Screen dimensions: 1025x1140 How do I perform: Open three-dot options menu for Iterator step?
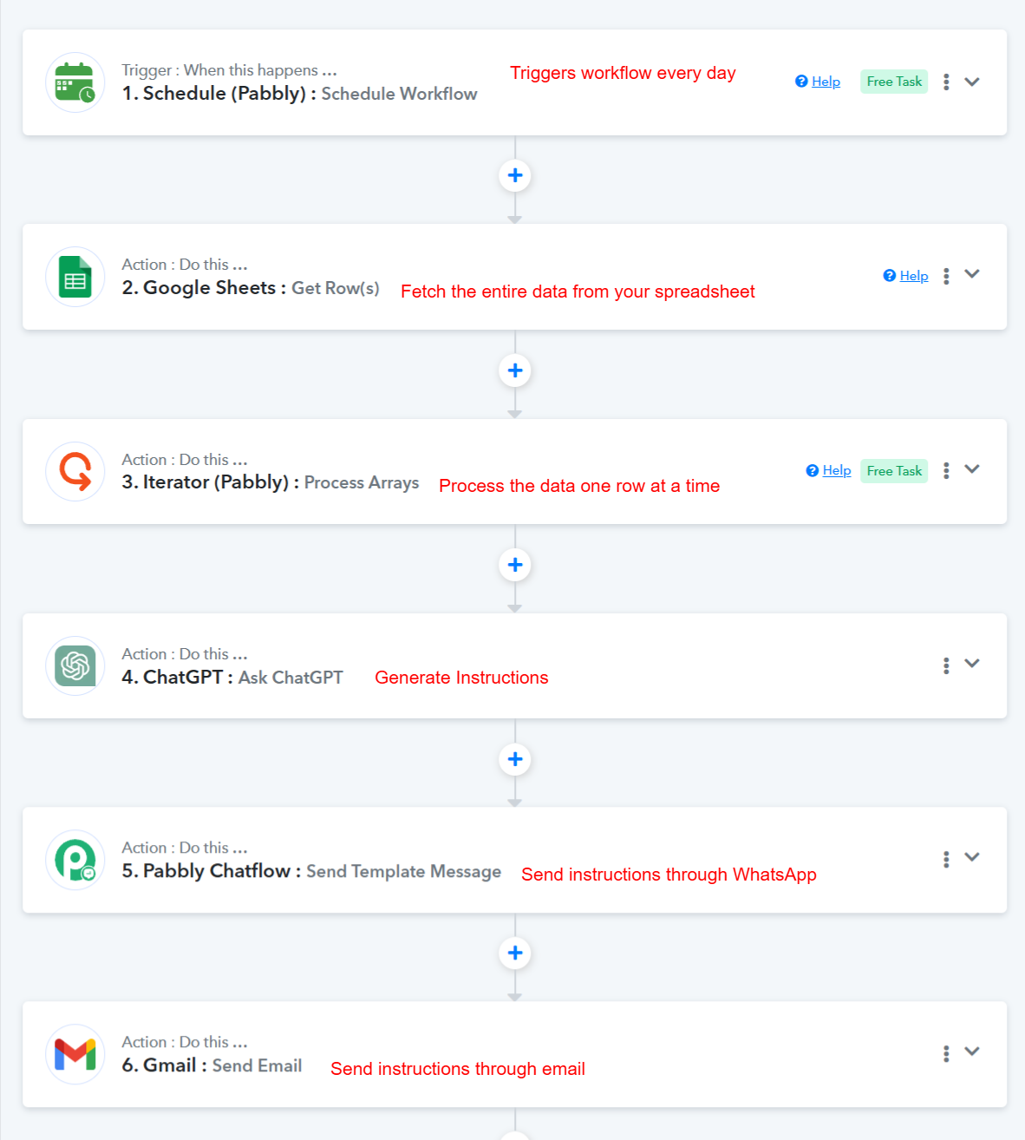(x=946, y=470)
